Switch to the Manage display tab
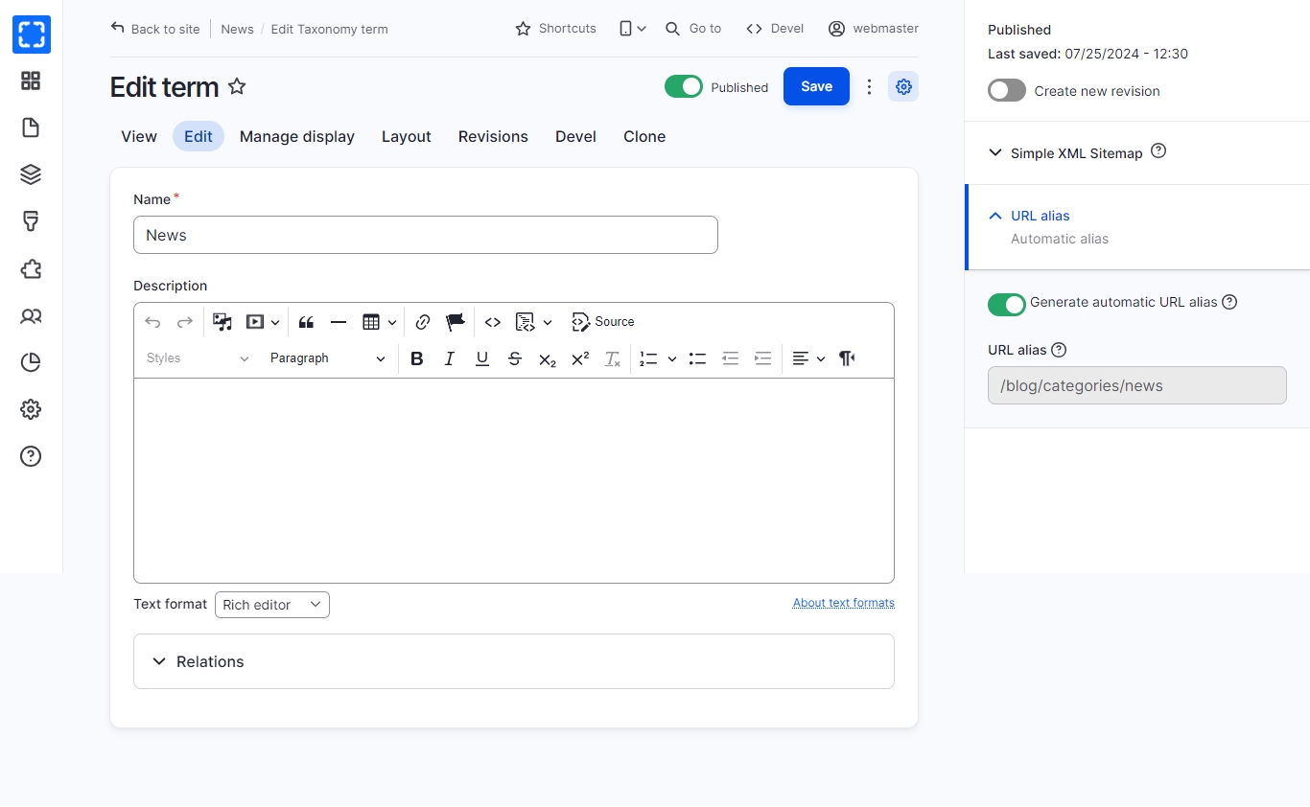Screen dimensions: 1310x807 297,137
